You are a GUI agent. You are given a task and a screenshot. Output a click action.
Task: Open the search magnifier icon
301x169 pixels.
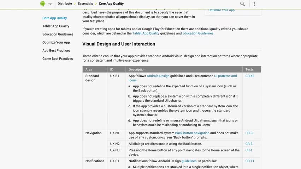(242, 4)
